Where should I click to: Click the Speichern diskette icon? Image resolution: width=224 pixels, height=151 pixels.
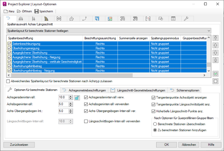tap(37, 11)
